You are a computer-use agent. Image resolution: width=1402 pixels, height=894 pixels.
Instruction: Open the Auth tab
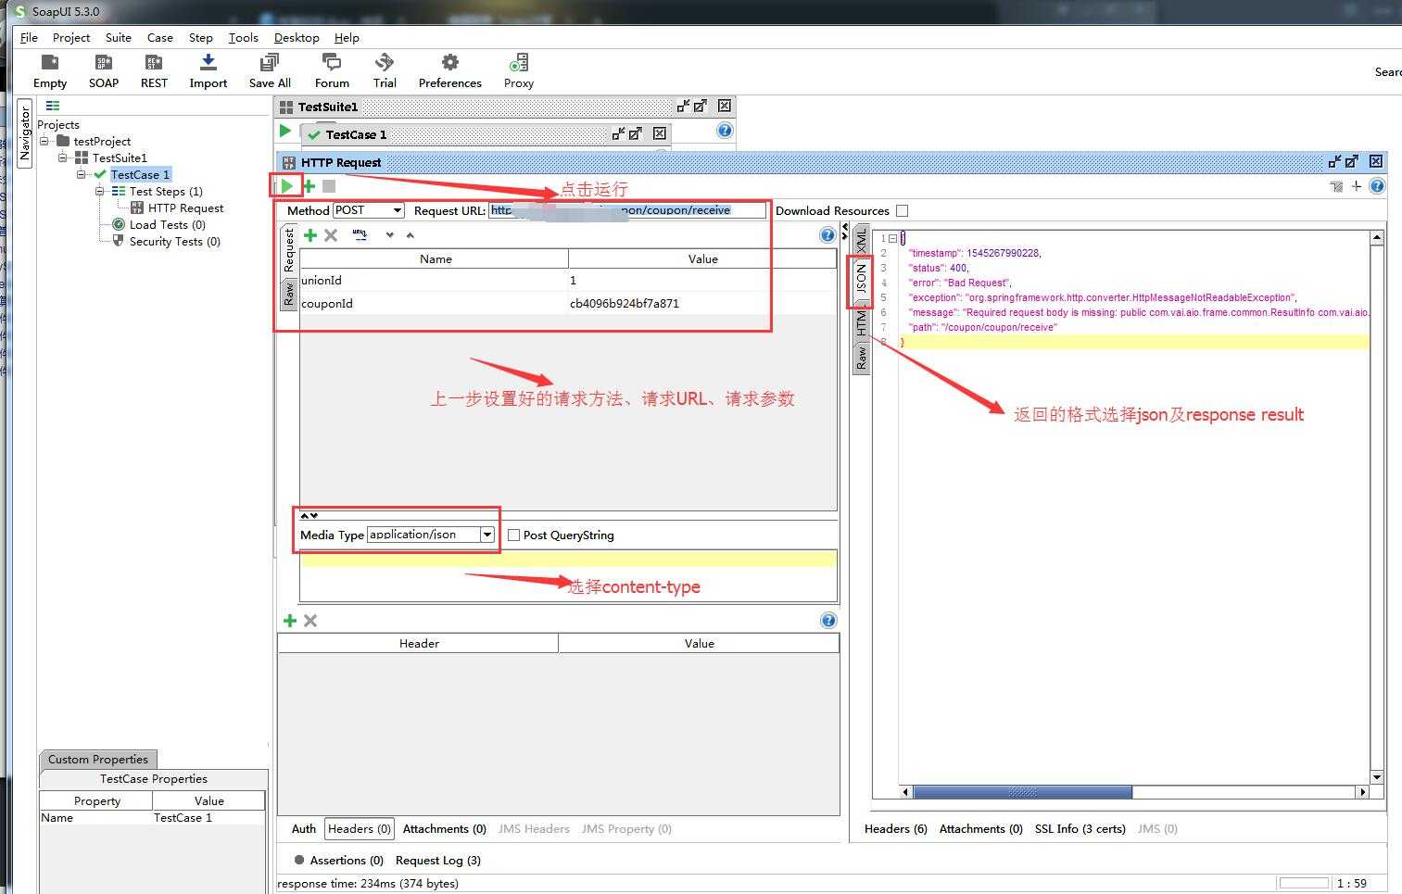[304, 829]
